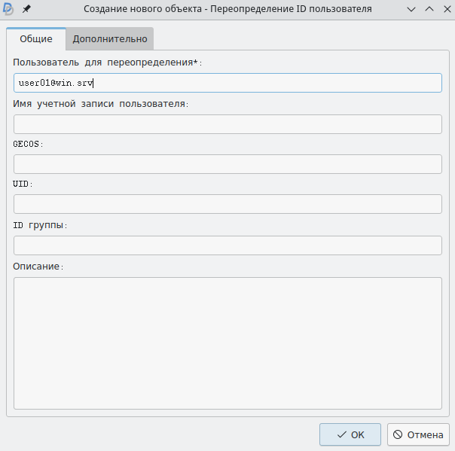Click inside the GECOS input field
The width and height of the screenshot is (455, 451).
pyautogui.click(x=227, y=164)
